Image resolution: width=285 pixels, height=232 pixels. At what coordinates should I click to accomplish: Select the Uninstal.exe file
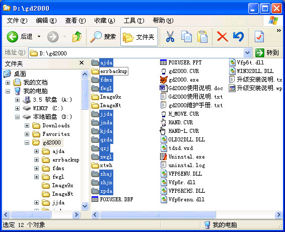(x=187, y=157)
